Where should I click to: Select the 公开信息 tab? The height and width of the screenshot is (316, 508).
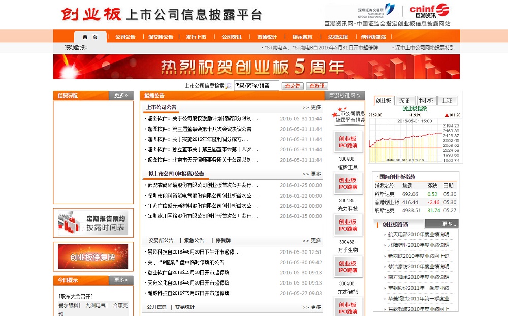[157, 307]
